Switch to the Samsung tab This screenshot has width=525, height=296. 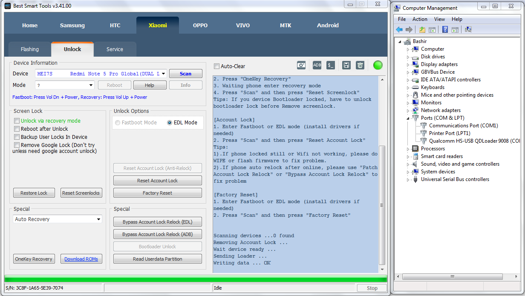click(72, 25)
